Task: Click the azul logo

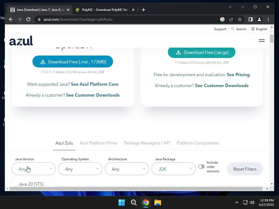Action: [x=21, y=41]
